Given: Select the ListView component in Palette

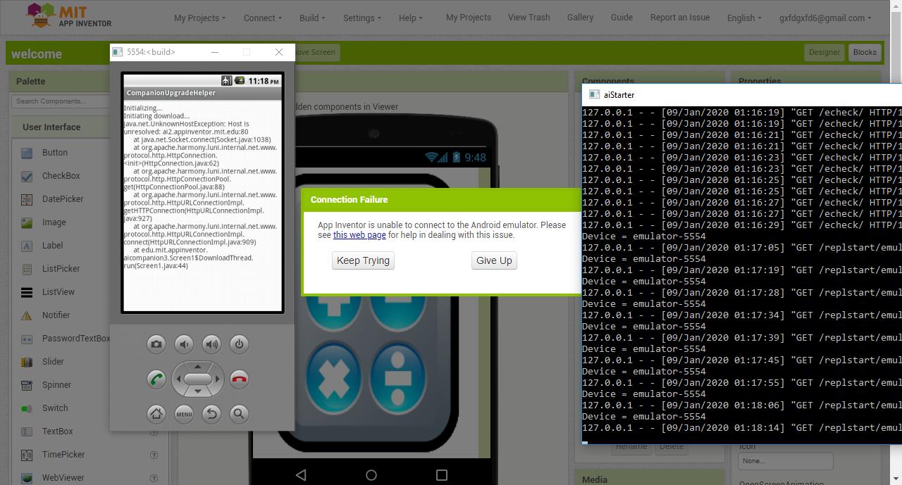Looking at the screenshot, I should tap(58, 292).
